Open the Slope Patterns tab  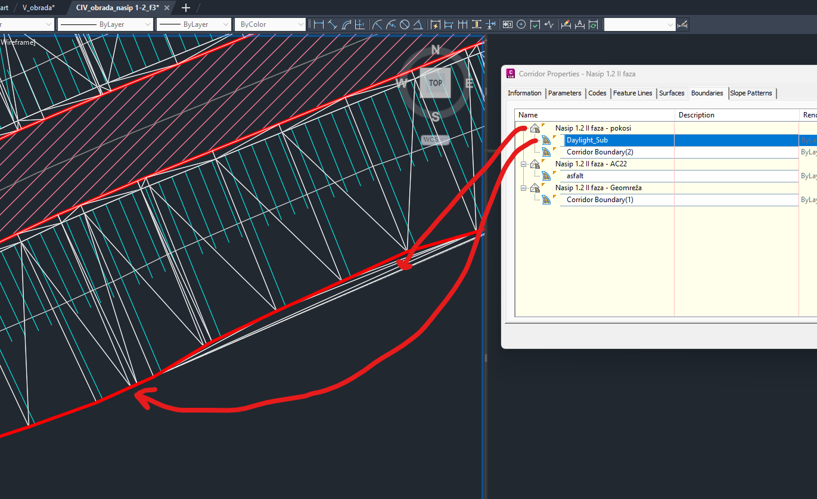click(x=751, y=93)
